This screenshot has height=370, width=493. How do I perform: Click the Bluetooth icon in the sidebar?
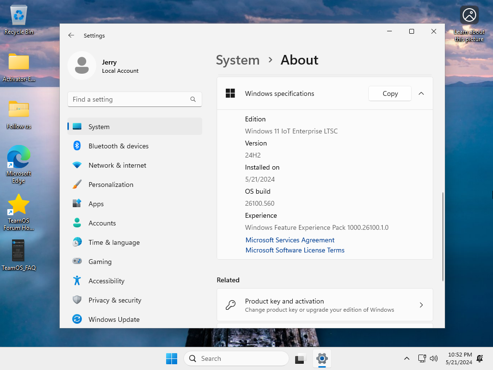click(77, 145)
